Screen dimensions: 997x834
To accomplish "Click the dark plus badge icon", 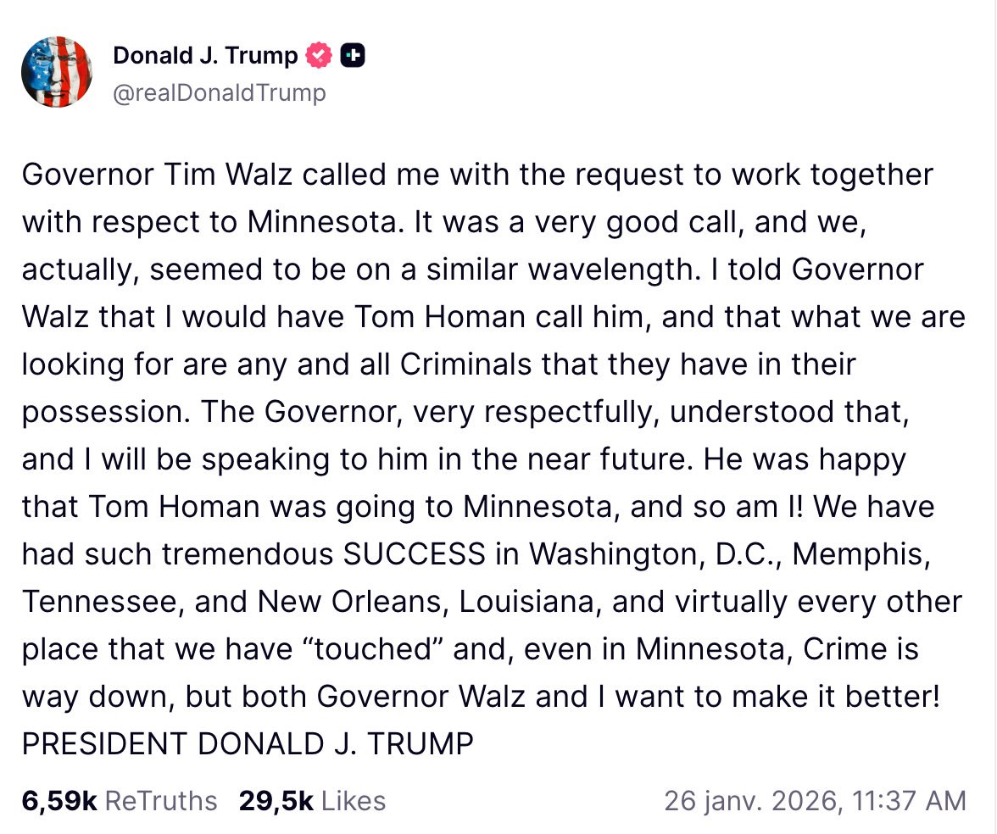I will pyautogui.click(x=352, y=56).
